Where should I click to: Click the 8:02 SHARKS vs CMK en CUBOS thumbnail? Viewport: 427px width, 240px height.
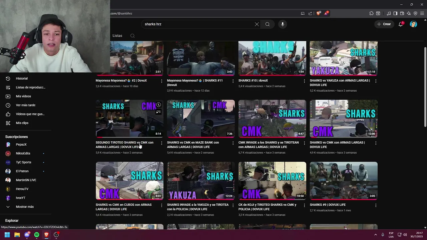(x=129, y=181)
